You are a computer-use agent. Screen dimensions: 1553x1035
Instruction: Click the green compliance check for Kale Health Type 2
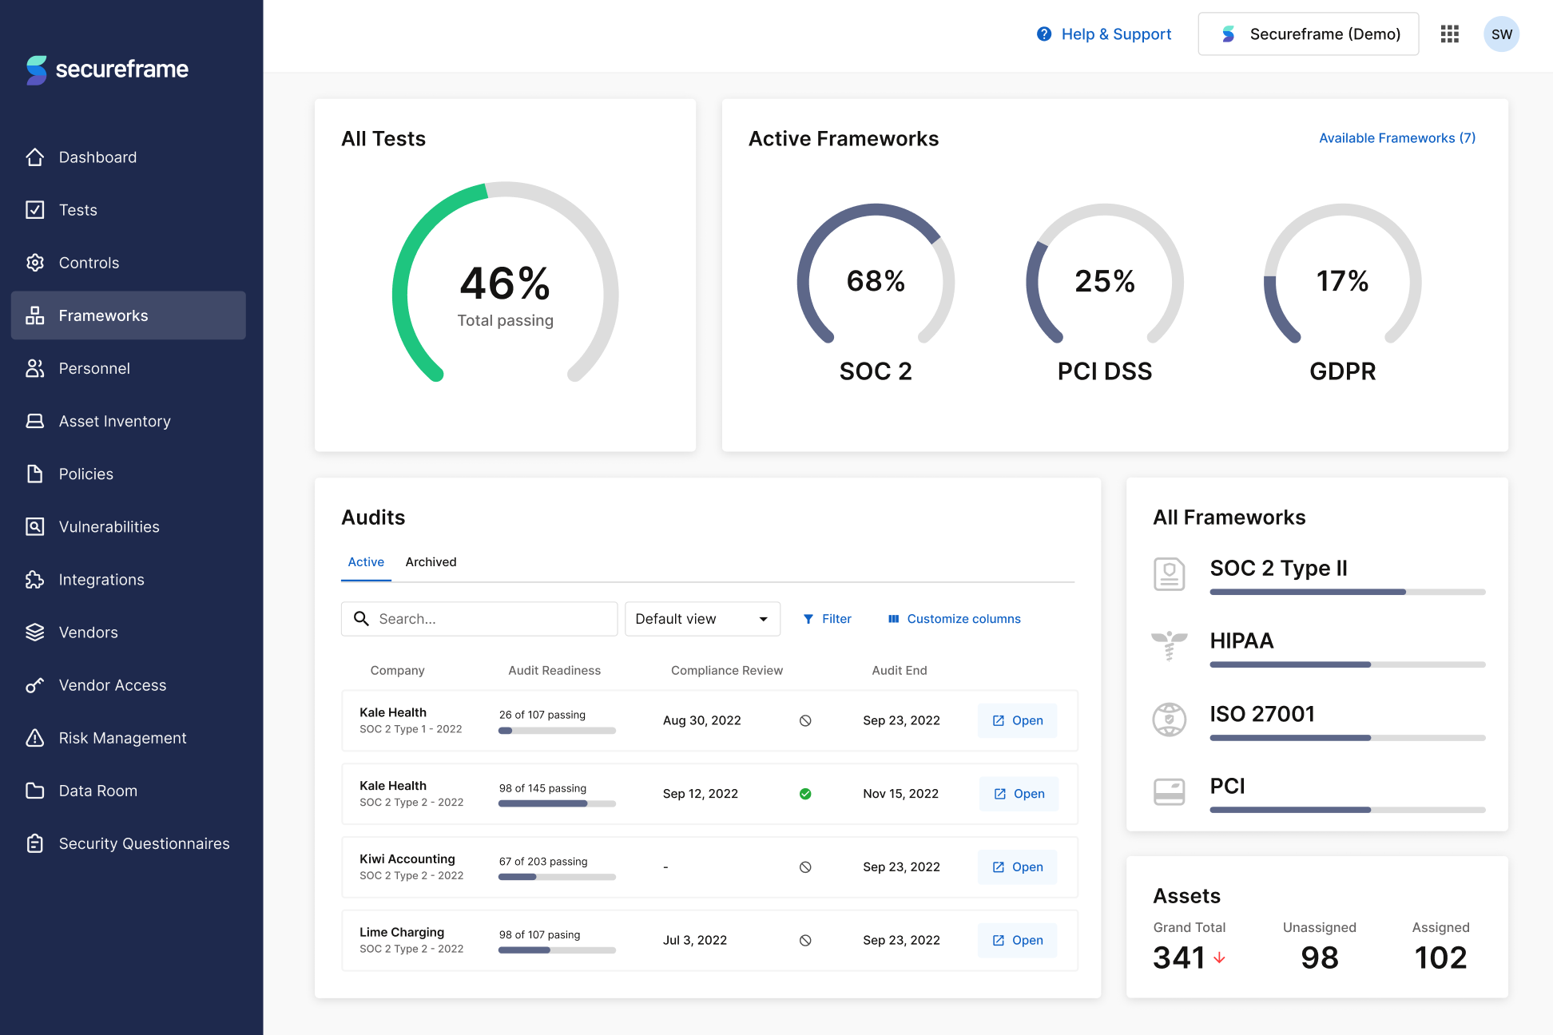tap(805, 794)
